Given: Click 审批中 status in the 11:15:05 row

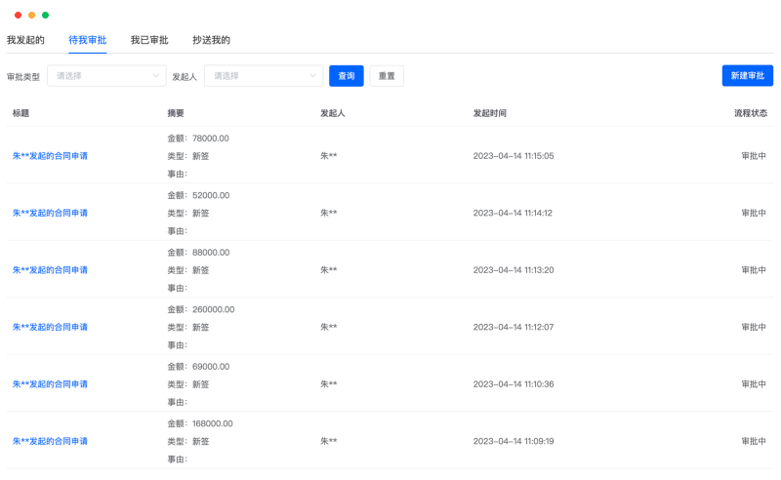Looking at the screenshot, I should point(754,156).
